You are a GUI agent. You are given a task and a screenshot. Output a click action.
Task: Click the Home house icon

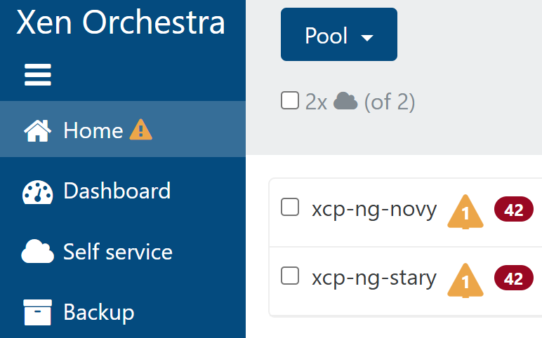[38, 130]
